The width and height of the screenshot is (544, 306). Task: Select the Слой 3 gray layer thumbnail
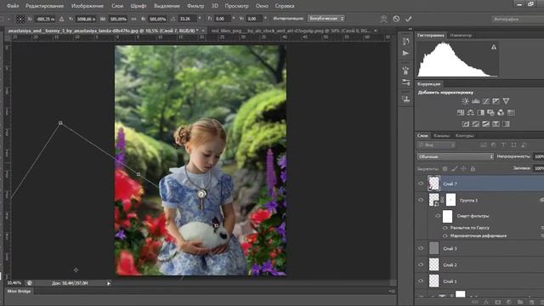tap(434, 248)
